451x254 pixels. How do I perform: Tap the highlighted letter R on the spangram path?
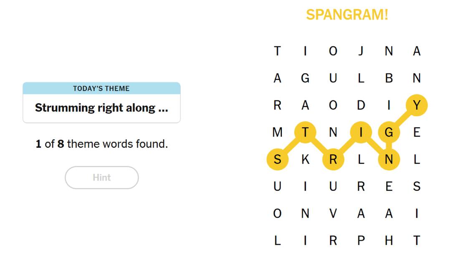(x=333, y=160)
